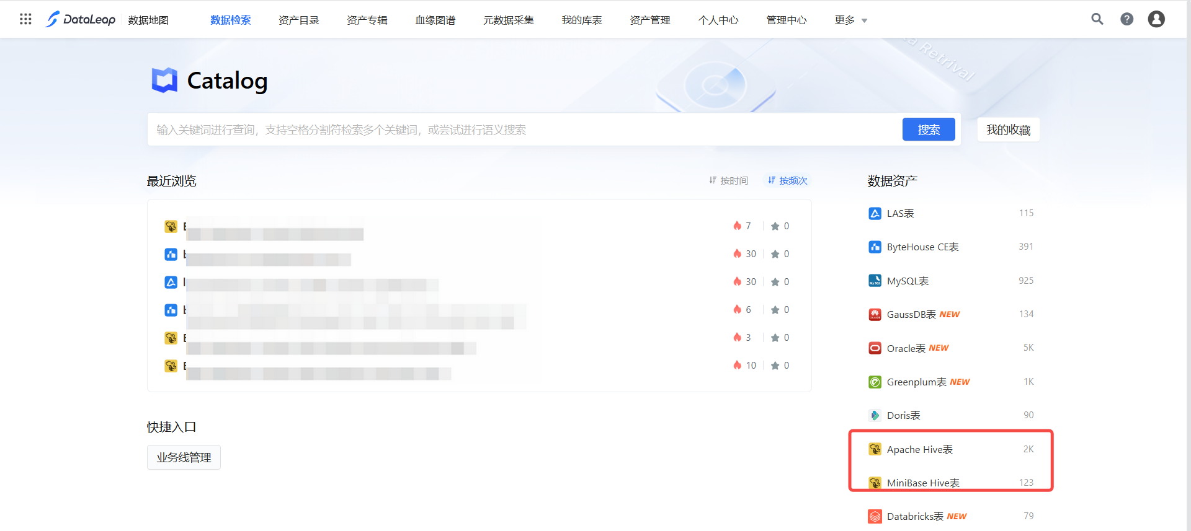Click the Databricks表 icon
The height and width of the screenshot is (531, 1191).
(875, 517)
